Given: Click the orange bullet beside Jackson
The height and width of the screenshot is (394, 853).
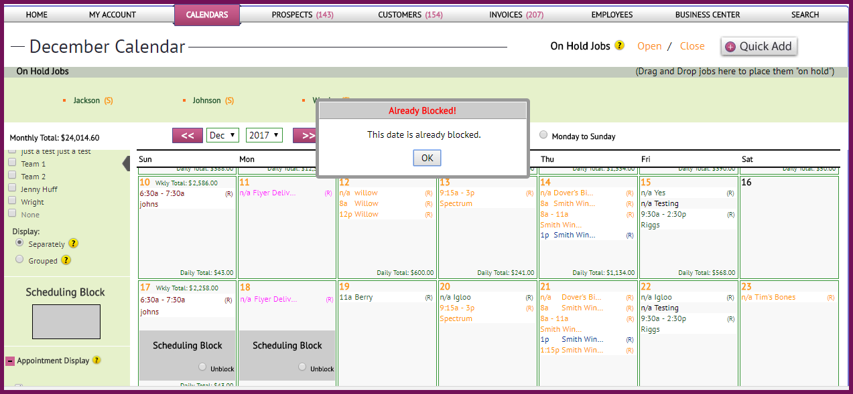Looking at the screenshot, I should click(64, 100).
